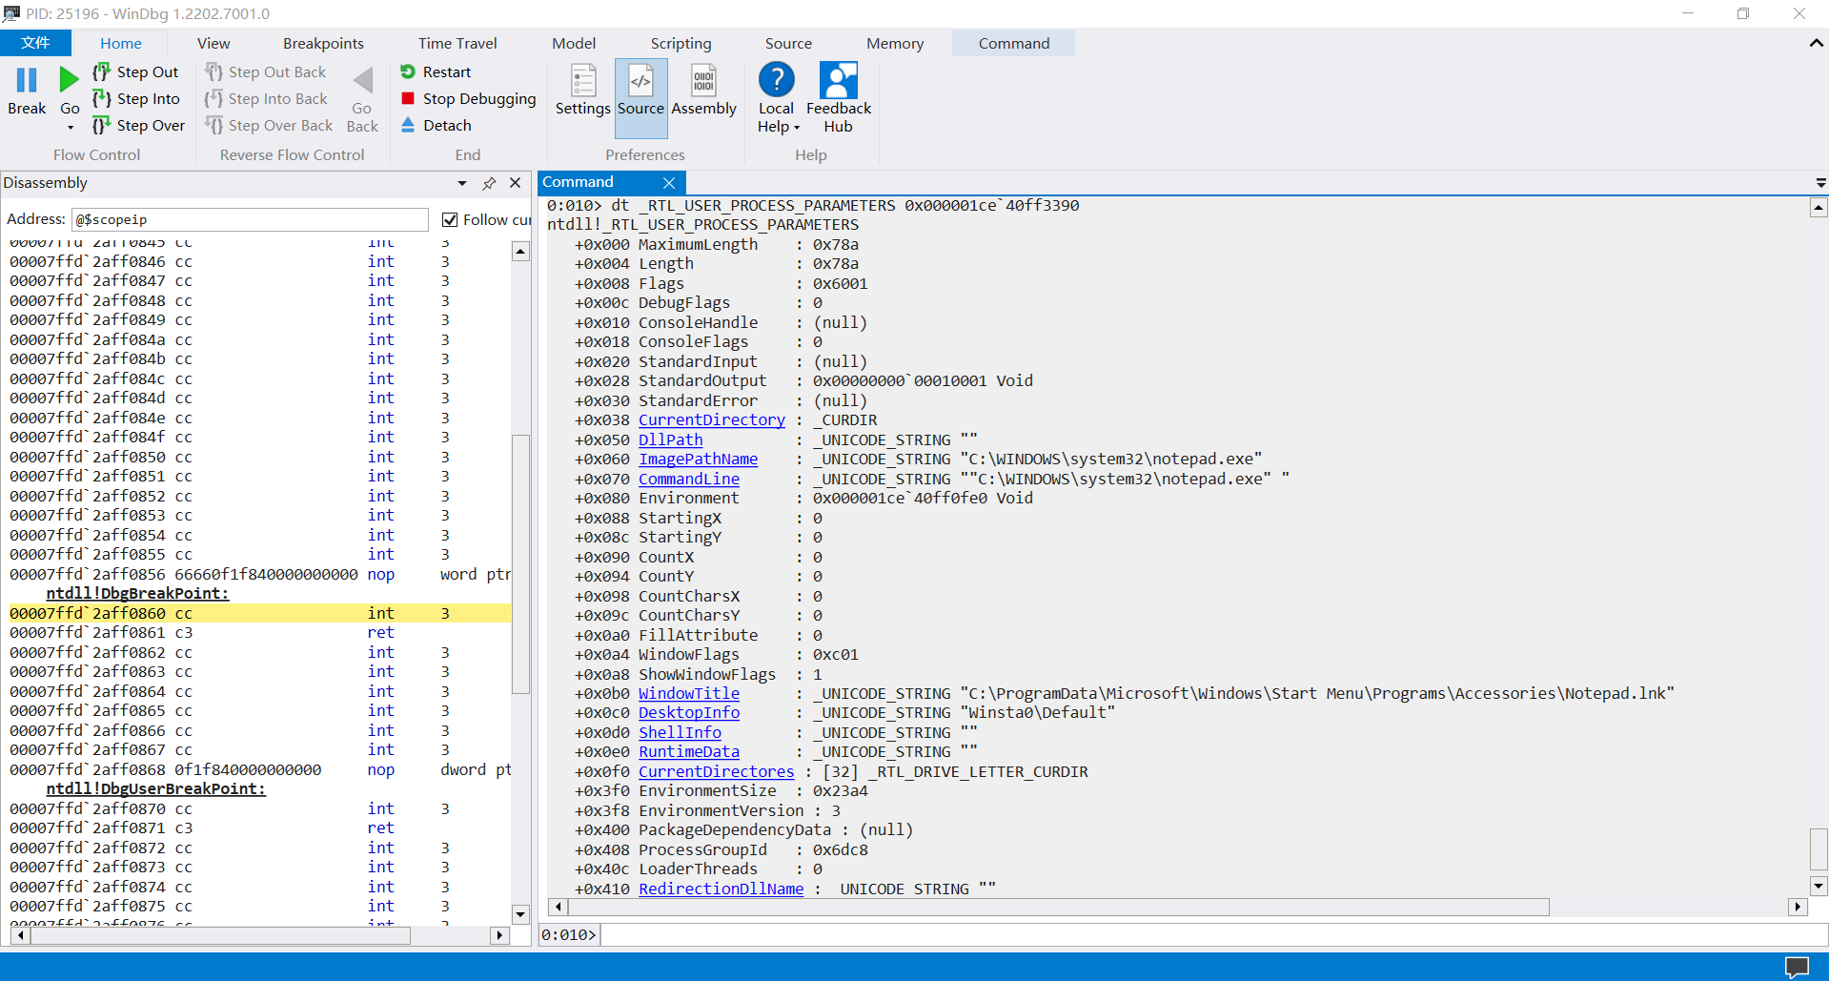Click the Step Over Back icon

(x=213, y=125)
